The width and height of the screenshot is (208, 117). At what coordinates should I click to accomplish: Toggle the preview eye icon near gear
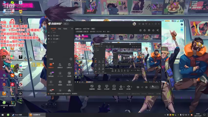click(142, 87)
